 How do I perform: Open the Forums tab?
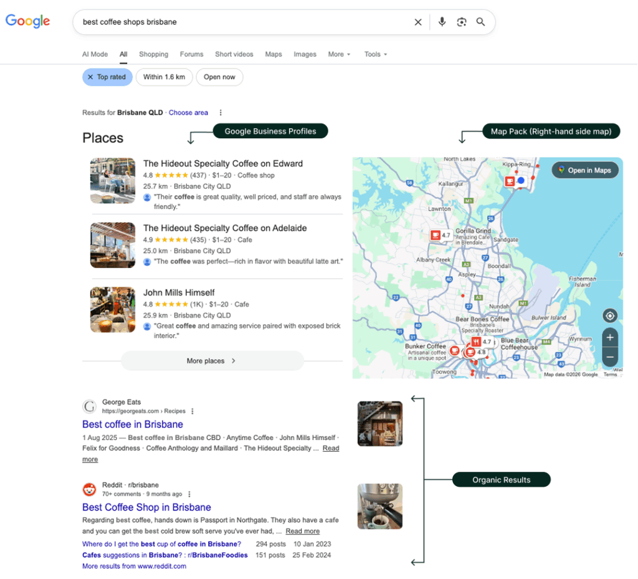[192, 54]
